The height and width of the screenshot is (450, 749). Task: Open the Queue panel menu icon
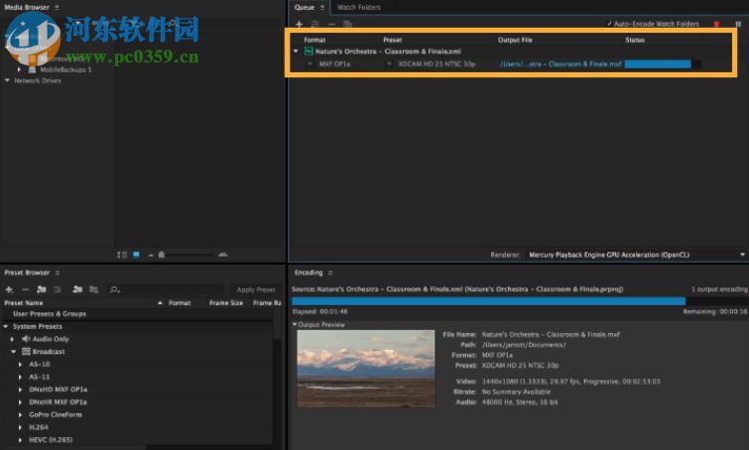coord(322,7)
